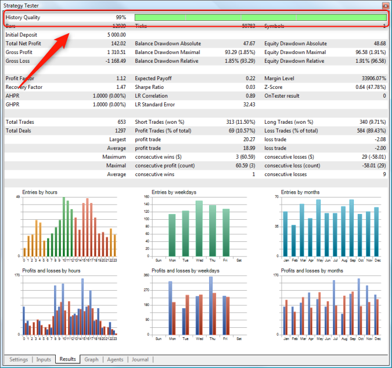This screenshot has width=392, height=368.
Task: Click the Total Deals value 1297
Action: 120,131
